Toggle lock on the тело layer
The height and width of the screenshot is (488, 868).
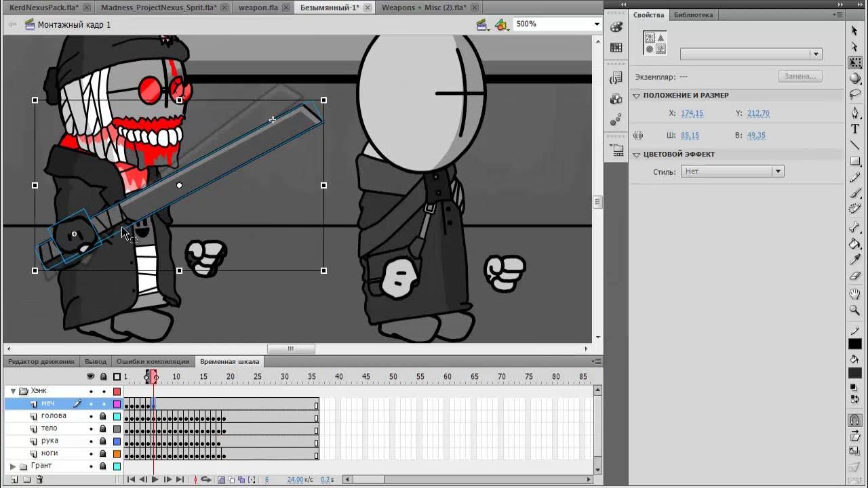pyautogui.click(x=103, y=428)
